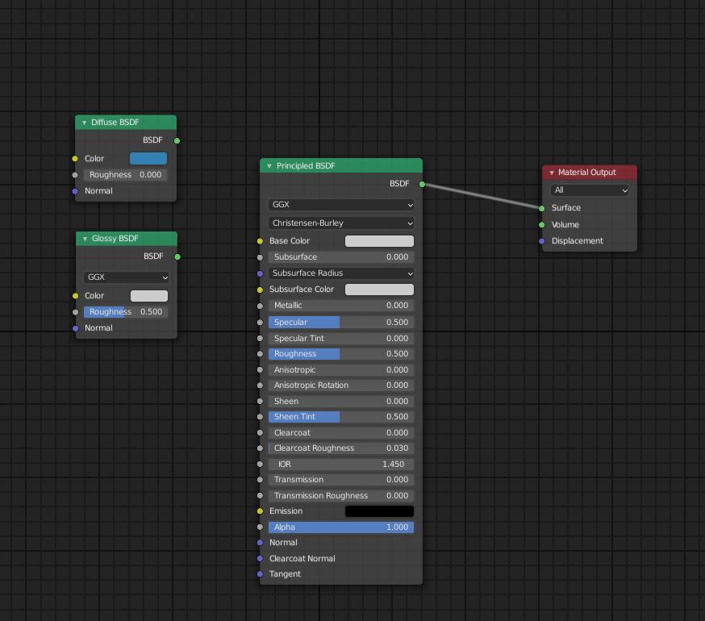
Task: Select the BSDF to Surface link wire
Action: tap(482, 196)
